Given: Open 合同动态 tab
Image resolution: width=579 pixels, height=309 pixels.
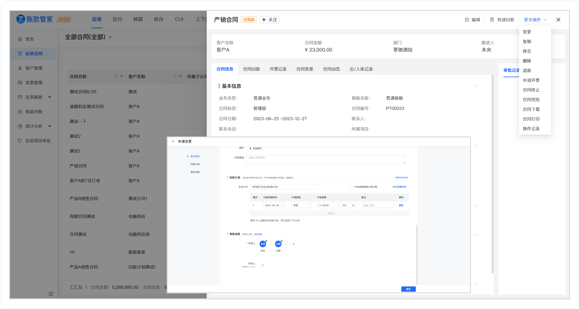Looking at the screenshot, I should point(331,69).
